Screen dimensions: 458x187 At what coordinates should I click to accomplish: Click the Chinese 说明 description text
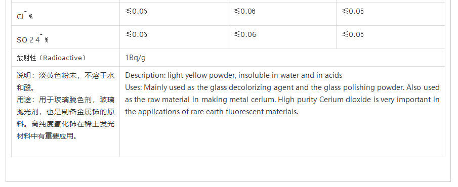[x=65, y=82]
